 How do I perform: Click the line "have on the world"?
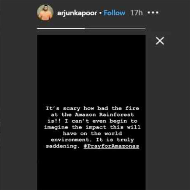click(92, 133)
